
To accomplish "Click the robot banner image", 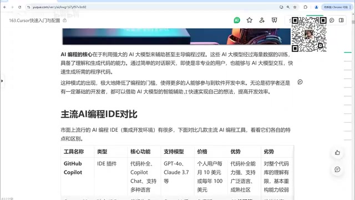I will 176,36.
